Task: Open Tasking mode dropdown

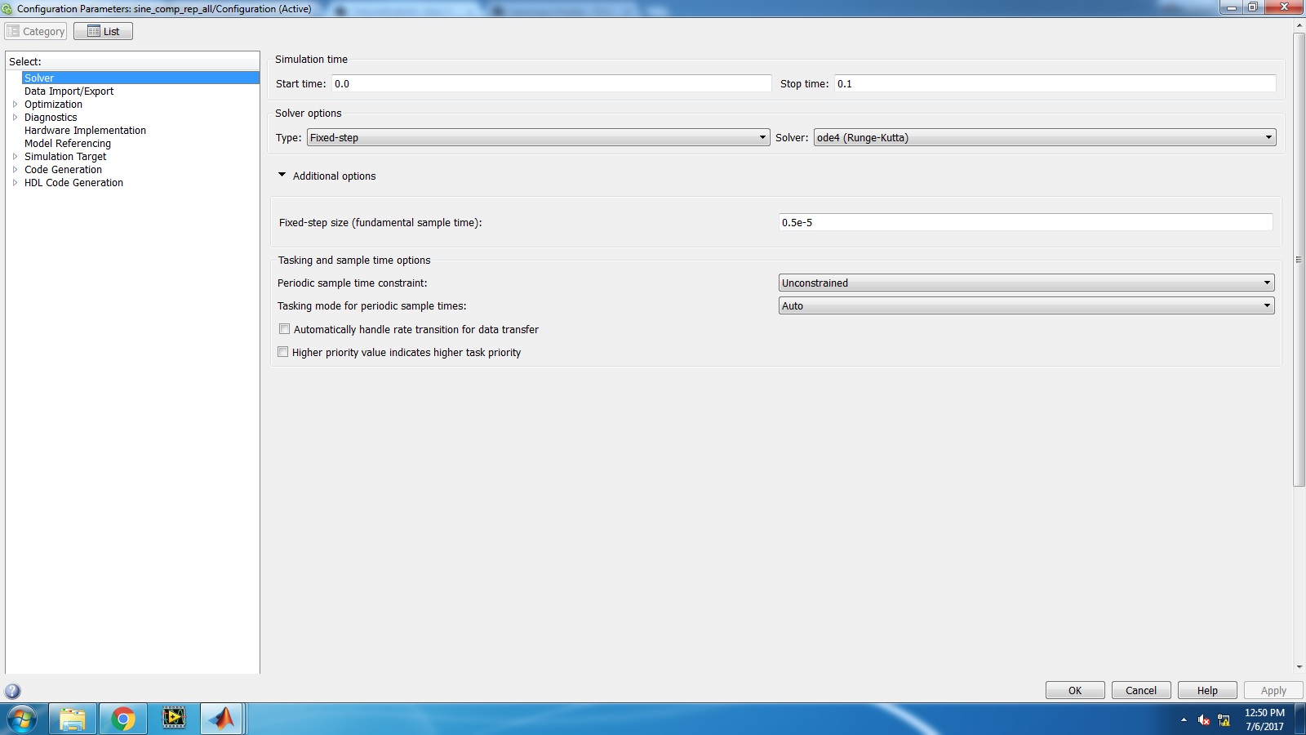Action: click(1026, 305)
